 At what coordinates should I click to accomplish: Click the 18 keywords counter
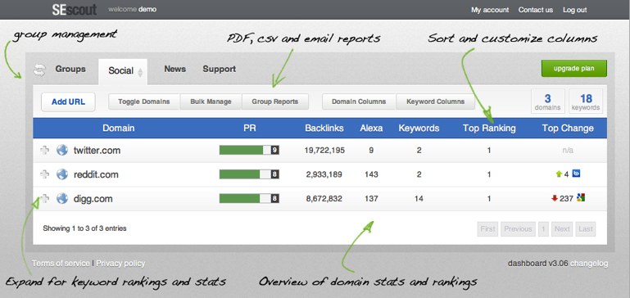click(x=586, y=102)
